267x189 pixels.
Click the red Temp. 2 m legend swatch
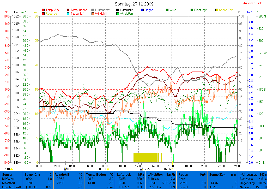[x=43, y=10]
